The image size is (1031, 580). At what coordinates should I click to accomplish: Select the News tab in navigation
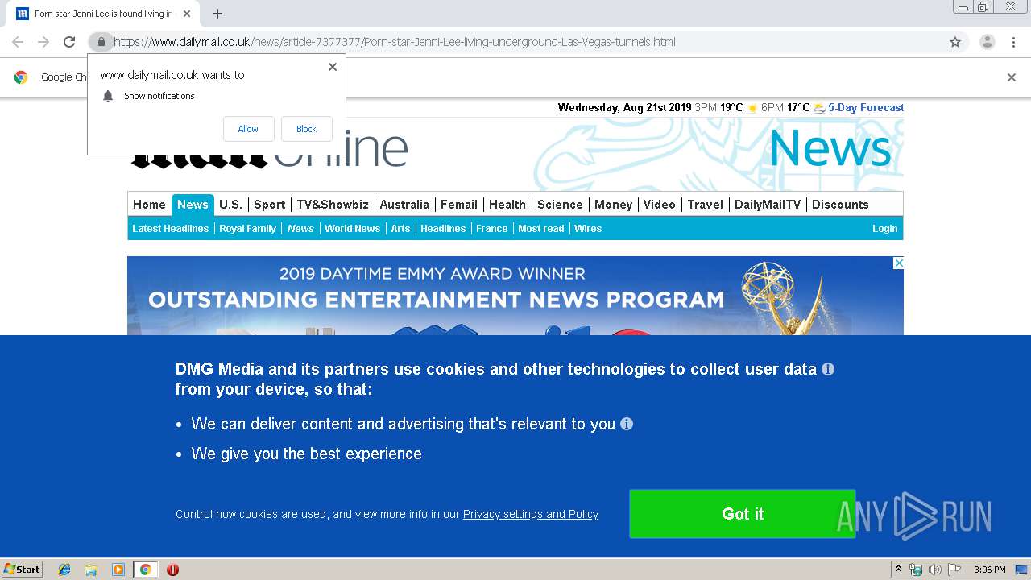point(193,205)
